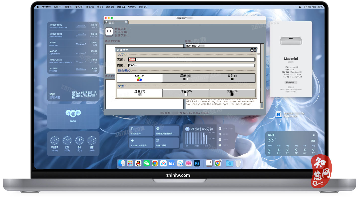Open WeChat from the Dock
The width and height of the screenshot is (359, 200).
(147, 163)
